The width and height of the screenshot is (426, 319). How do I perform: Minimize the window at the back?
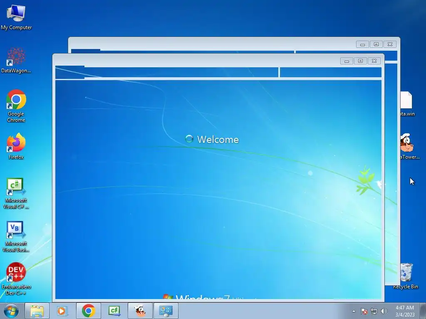tap(362, 44)
